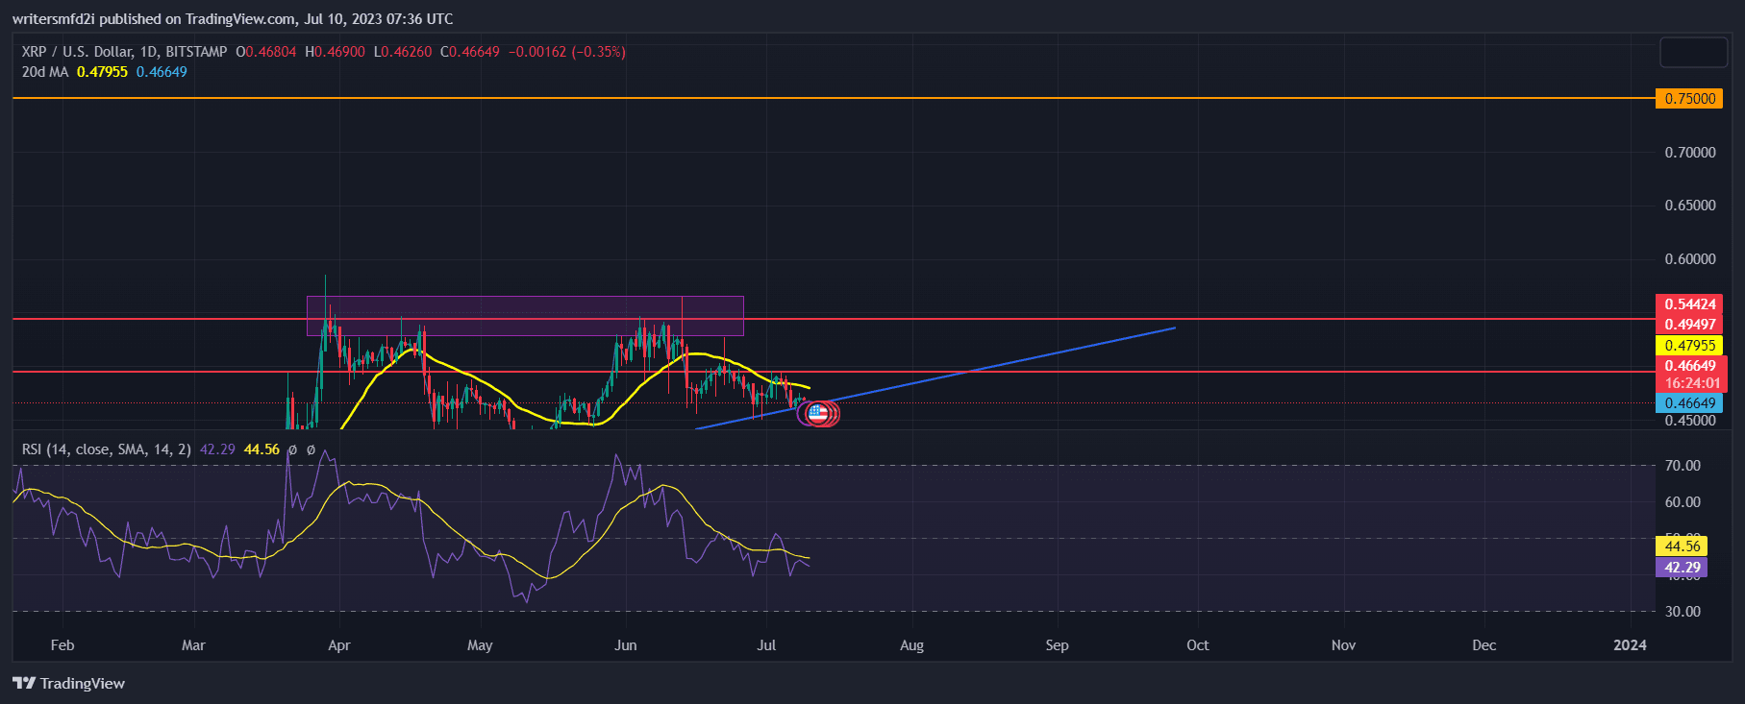Click the TradingView logo at bottom left

pos(69,683)
